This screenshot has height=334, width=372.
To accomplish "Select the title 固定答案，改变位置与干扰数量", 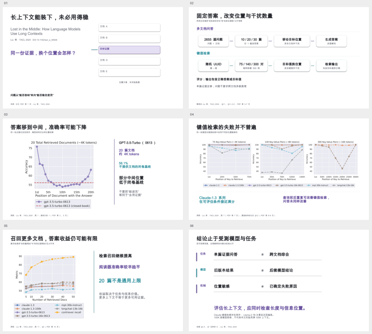I will pyautogui.click(x=235, y=16).
